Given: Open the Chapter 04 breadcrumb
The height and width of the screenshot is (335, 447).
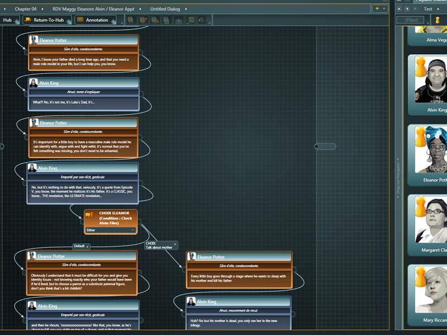Looking at the screenshot, I should (x=26, y=9).
